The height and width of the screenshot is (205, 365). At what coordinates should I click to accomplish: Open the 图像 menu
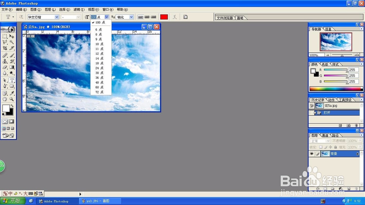click(x=36, y=9)
